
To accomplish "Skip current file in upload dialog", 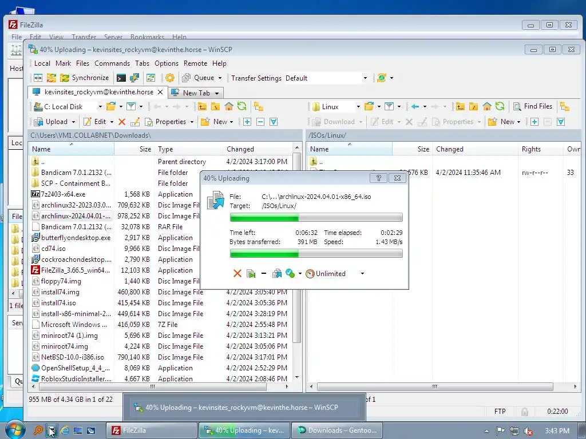I will pyautogui.click(x=251, y=274).
